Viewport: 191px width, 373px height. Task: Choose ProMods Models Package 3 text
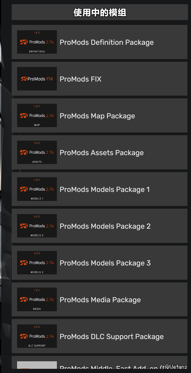pyautogui.click(x=105, y=263)
